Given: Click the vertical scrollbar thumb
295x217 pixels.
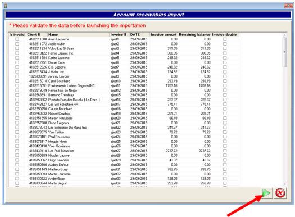Looking at the screenshot, I should tap(285, 52).
